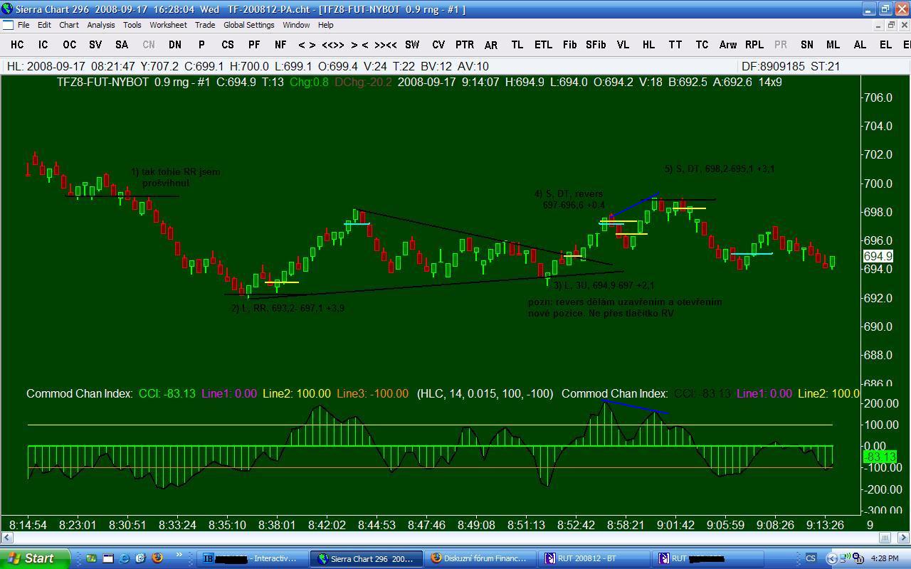Viewport: 911px width, 569px height.
Task: Click the HC toolbar button
Action: [x=17, y=44]
